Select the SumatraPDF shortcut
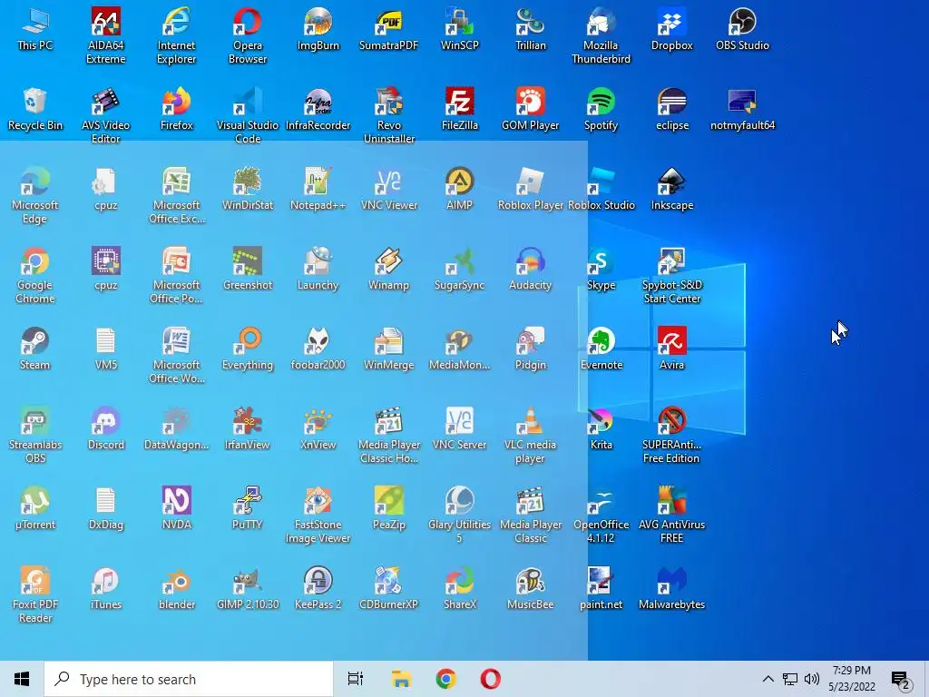929x697 pixels. [388, 30]
